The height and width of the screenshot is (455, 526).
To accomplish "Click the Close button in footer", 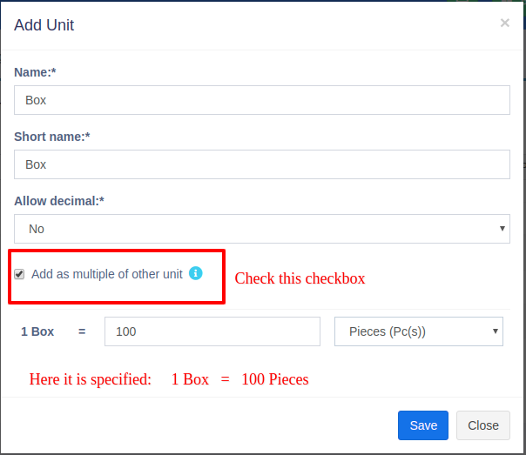I will click(x=482, y=425).
